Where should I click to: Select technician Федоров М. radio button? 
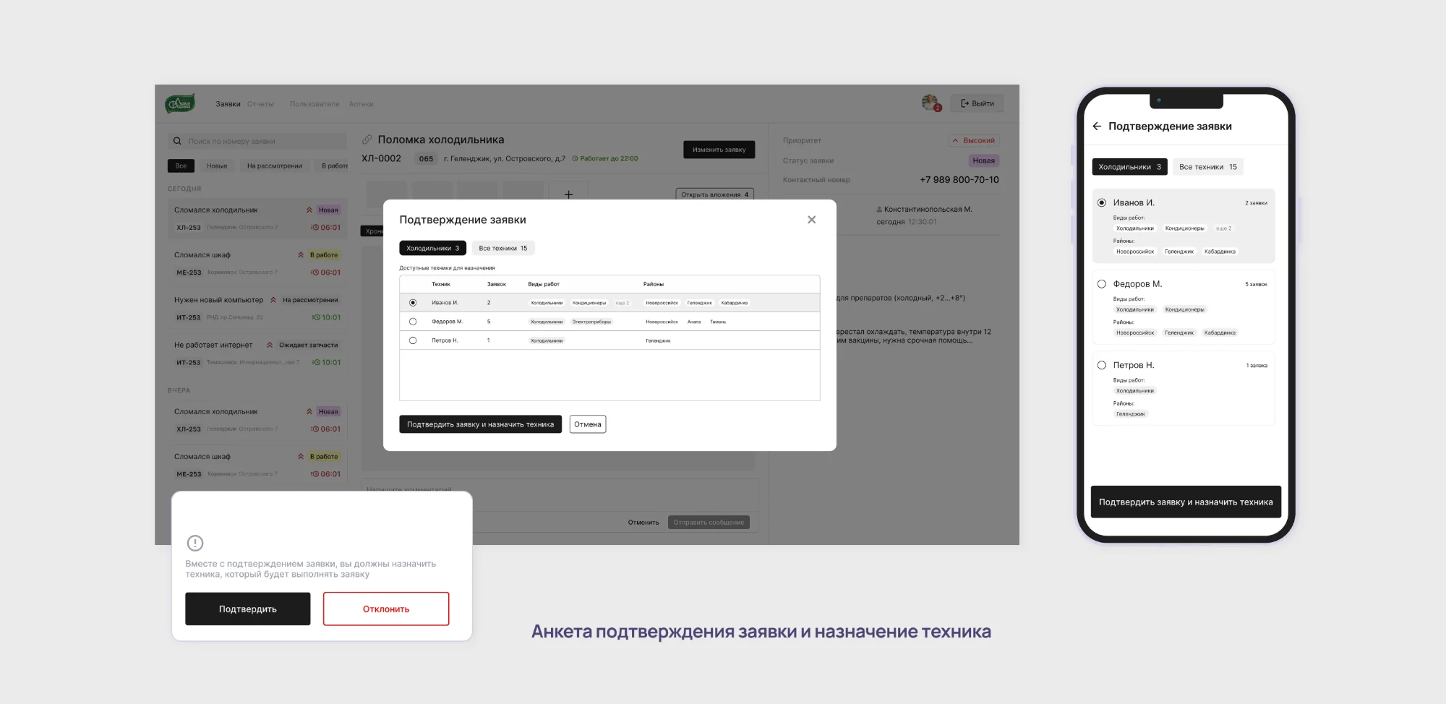pyautogui.click(x=413, y=321)
